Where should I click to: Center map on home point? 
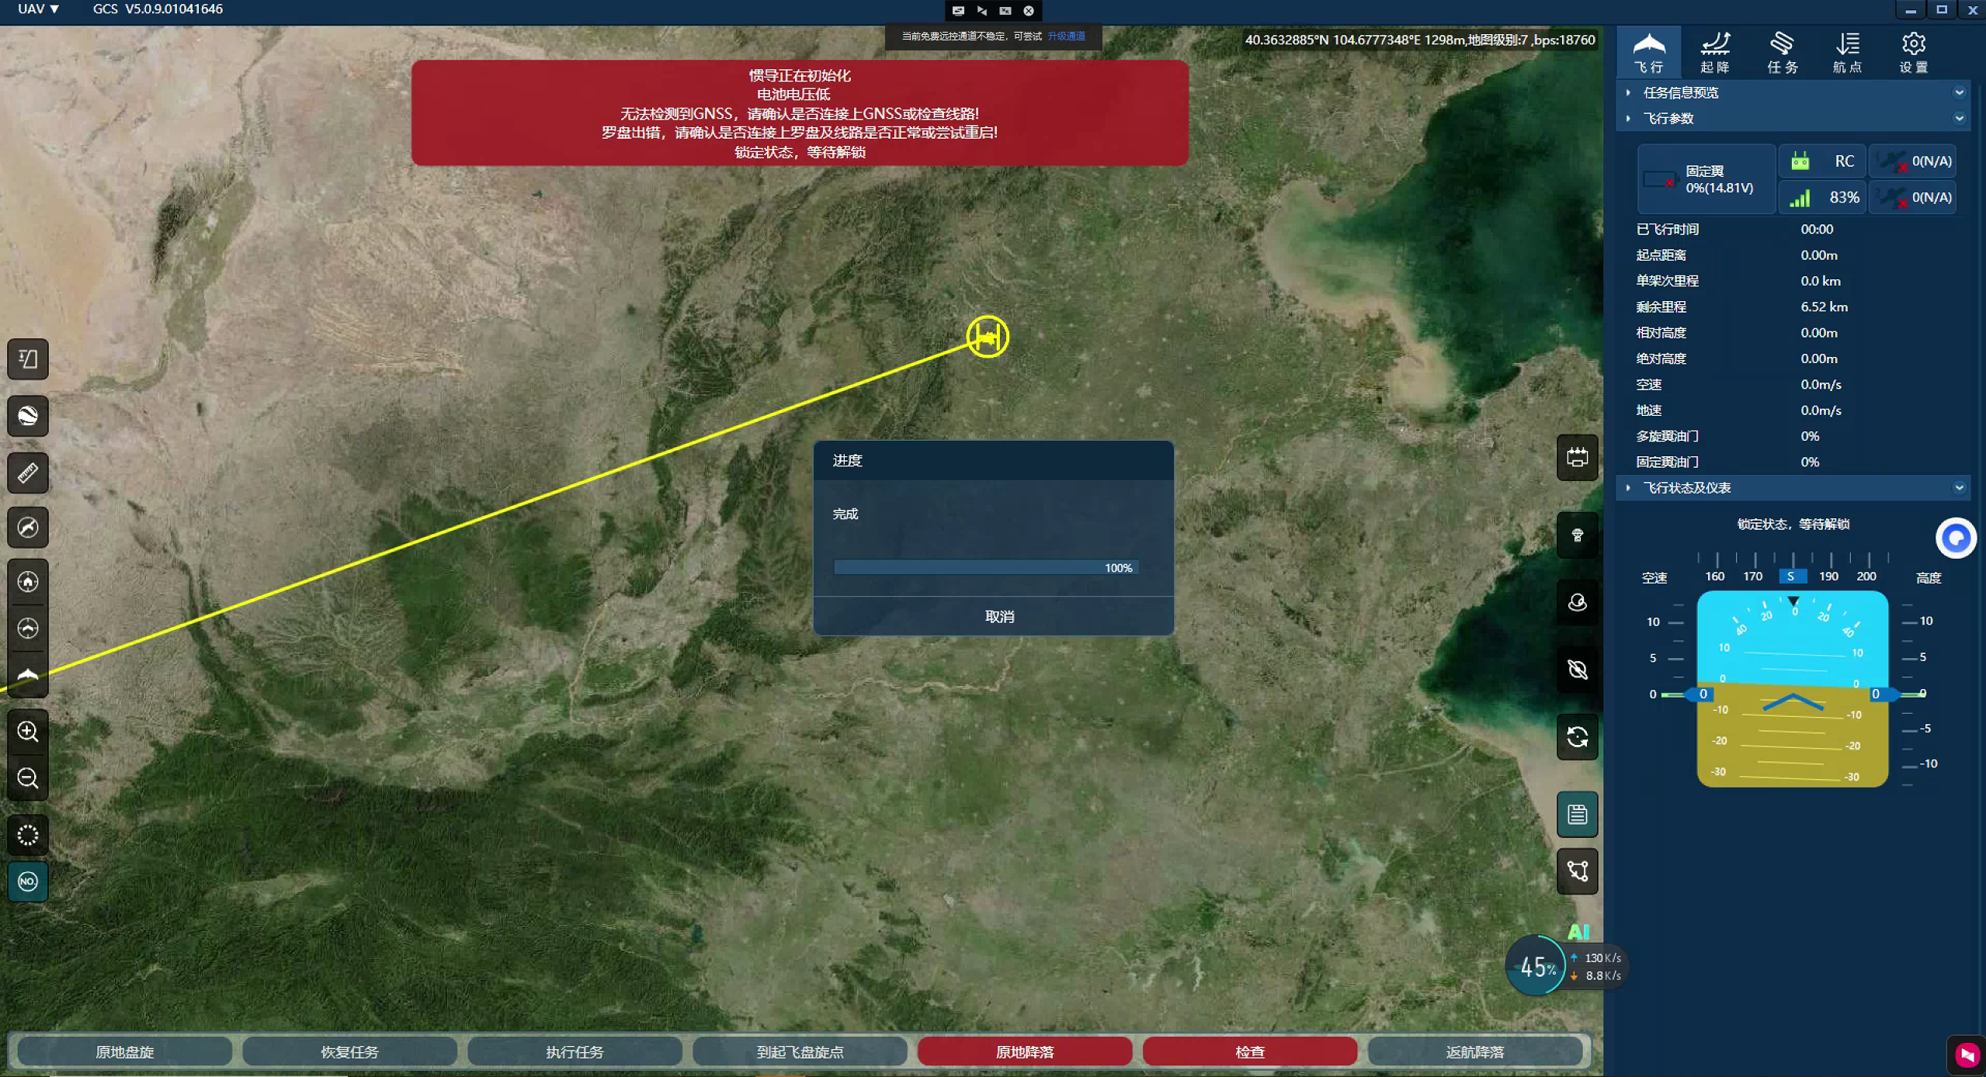[28, 581]
